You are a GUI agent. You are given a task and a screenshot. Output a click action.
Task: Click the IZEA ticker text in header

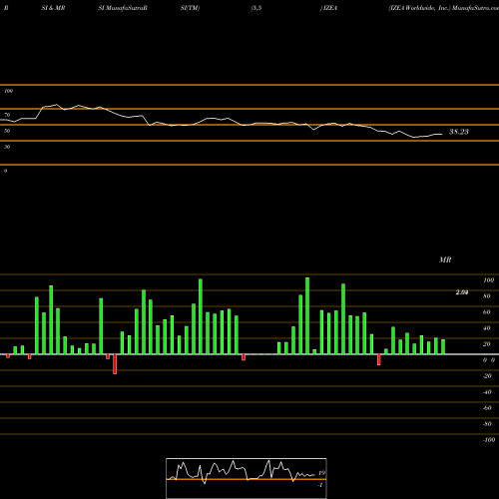330,8
